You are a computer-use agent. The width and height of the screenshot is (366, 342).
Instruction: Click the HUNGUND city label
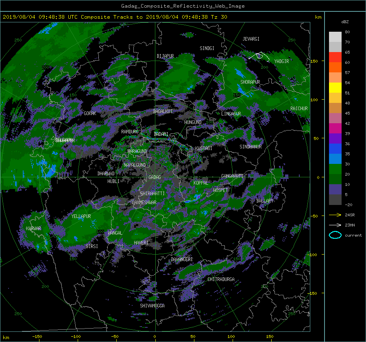coord(193,122)
